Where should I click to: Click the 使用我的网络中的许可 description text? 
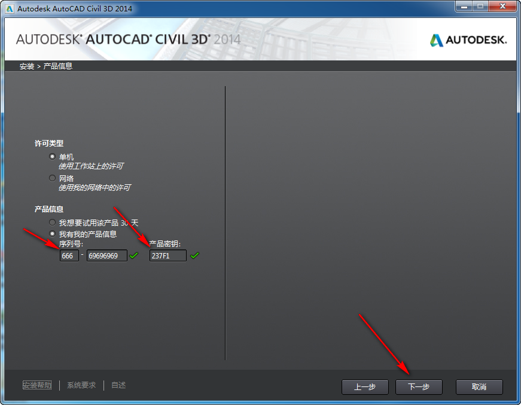pos(95,188)
